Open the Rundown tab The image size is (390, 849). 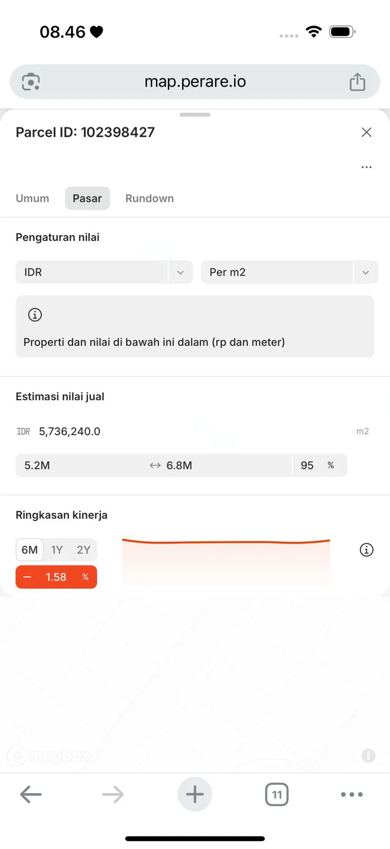(x=149, y=198)
